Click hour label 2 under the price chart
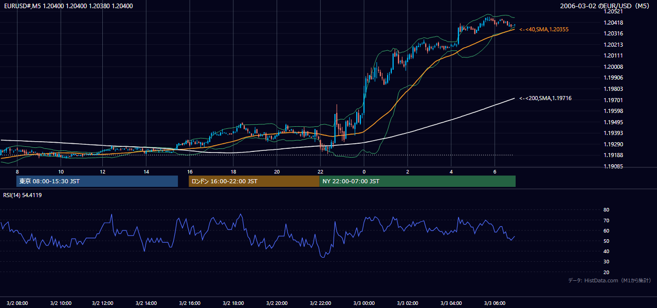 407,171
